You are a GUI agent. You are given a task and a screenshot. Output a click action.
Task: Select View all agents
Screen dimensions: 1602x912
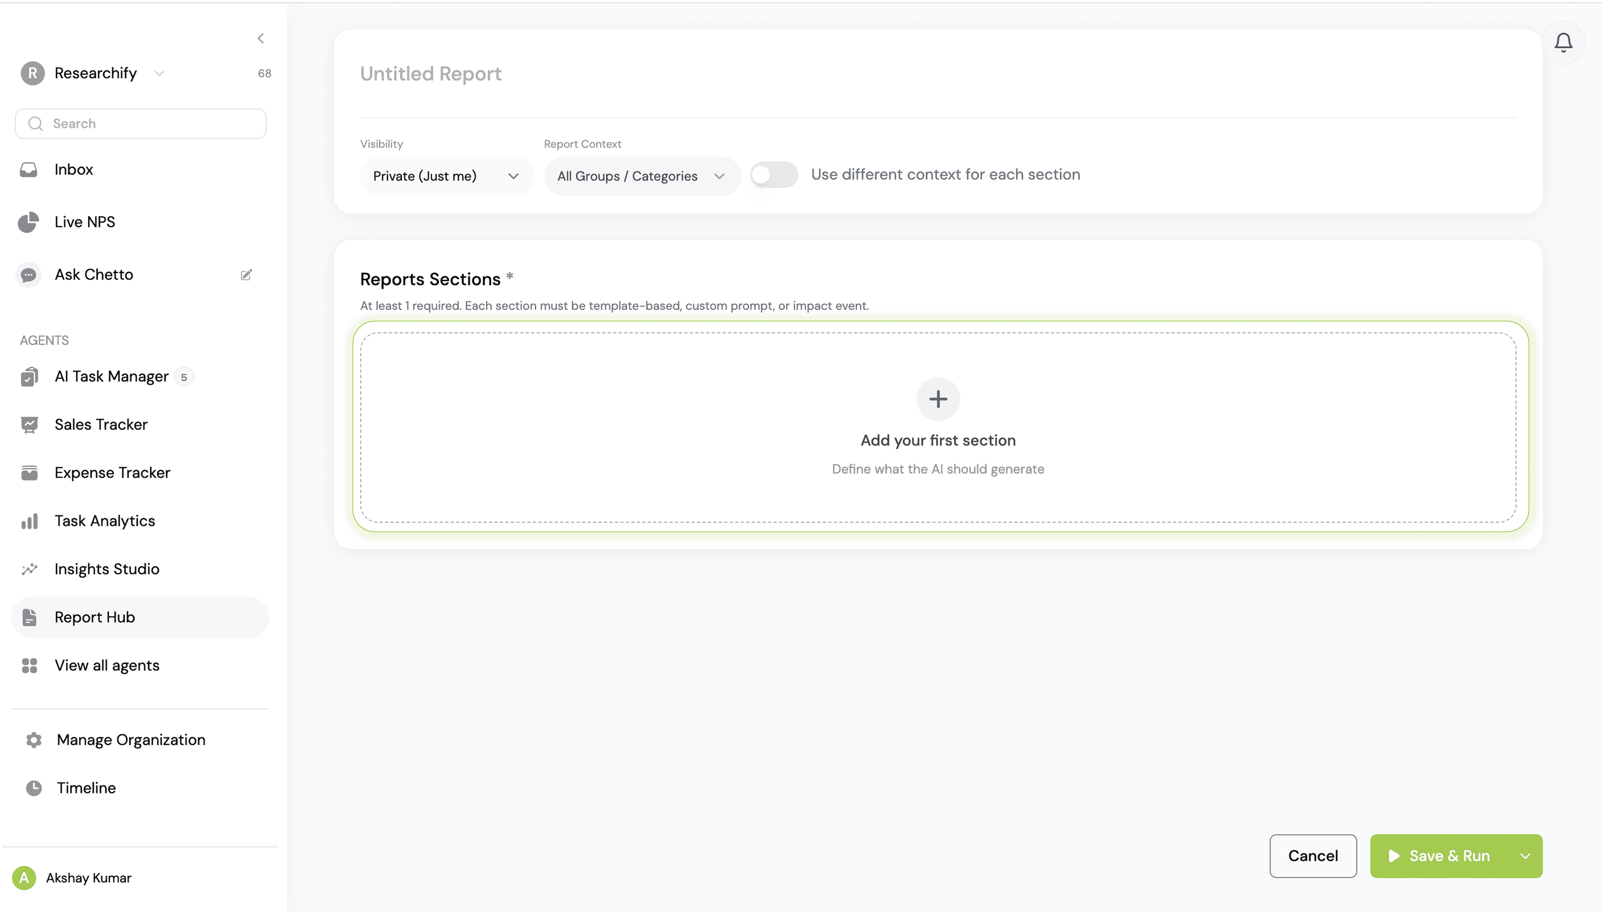coord(106,665)
